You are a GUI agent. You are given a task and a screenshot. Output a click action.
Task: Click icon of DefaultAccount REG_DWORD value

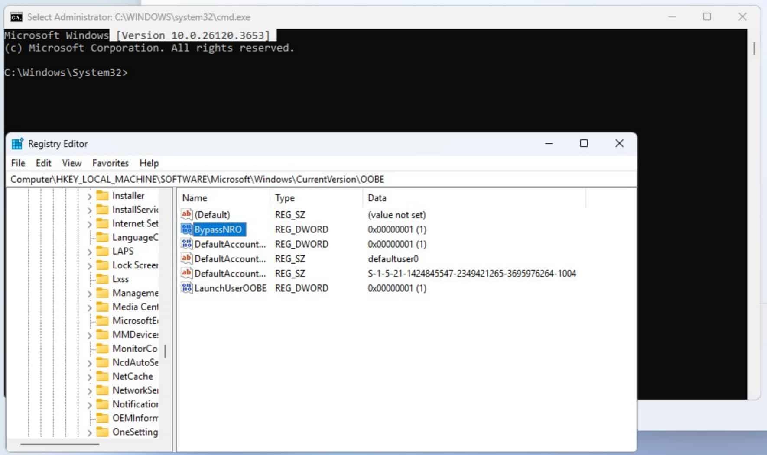tap(187, 244)
